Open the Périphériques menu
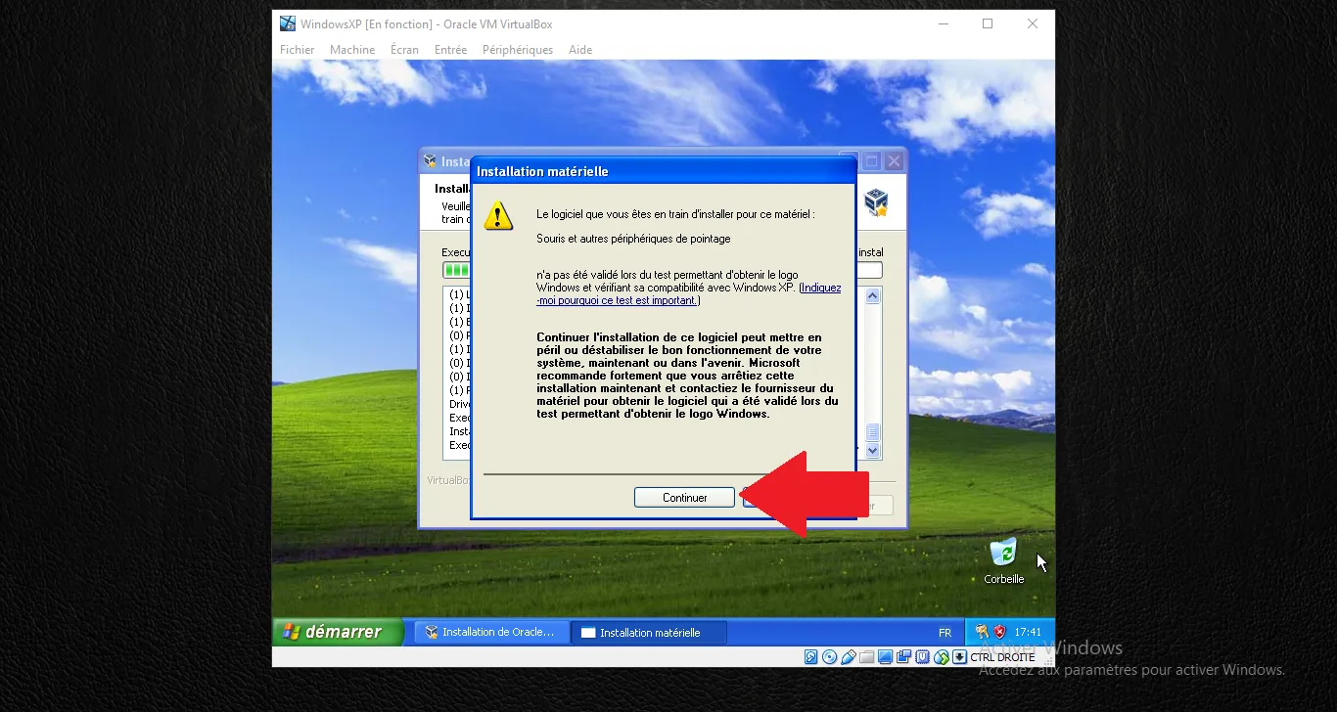The image size is (1337, 712). click(517, 49)
